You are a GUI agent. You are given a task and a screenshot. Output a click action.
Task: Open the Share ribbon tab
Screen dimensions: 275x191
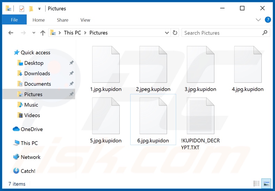click(63, 20)
